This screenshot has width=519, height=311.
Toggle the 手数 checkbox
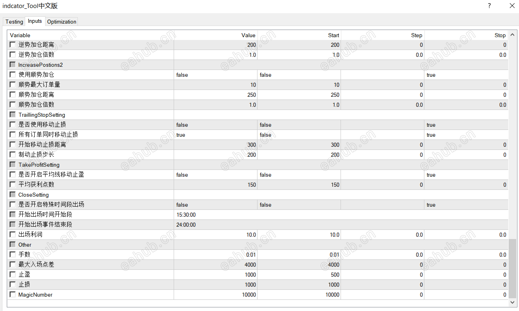pyautogui.click(x=13, y=255)
